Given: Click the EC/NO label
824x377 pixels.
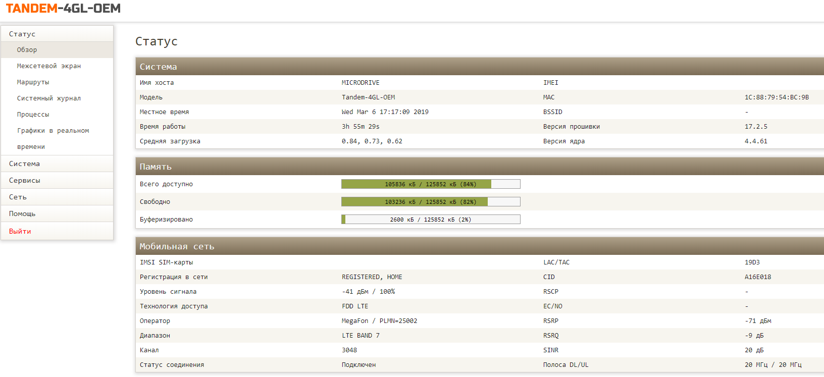Looking at the screenshot, I should (x=553, y=306).
